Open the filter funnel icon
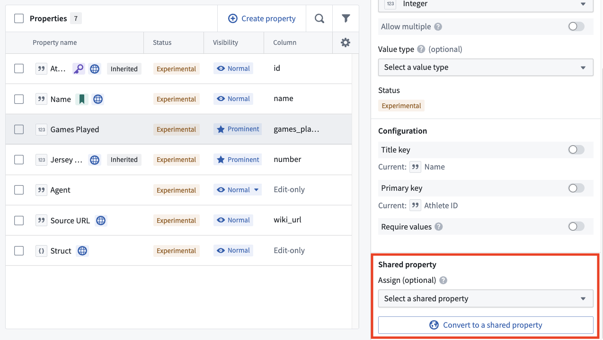 pyautogui.click(x=346, y=18)
